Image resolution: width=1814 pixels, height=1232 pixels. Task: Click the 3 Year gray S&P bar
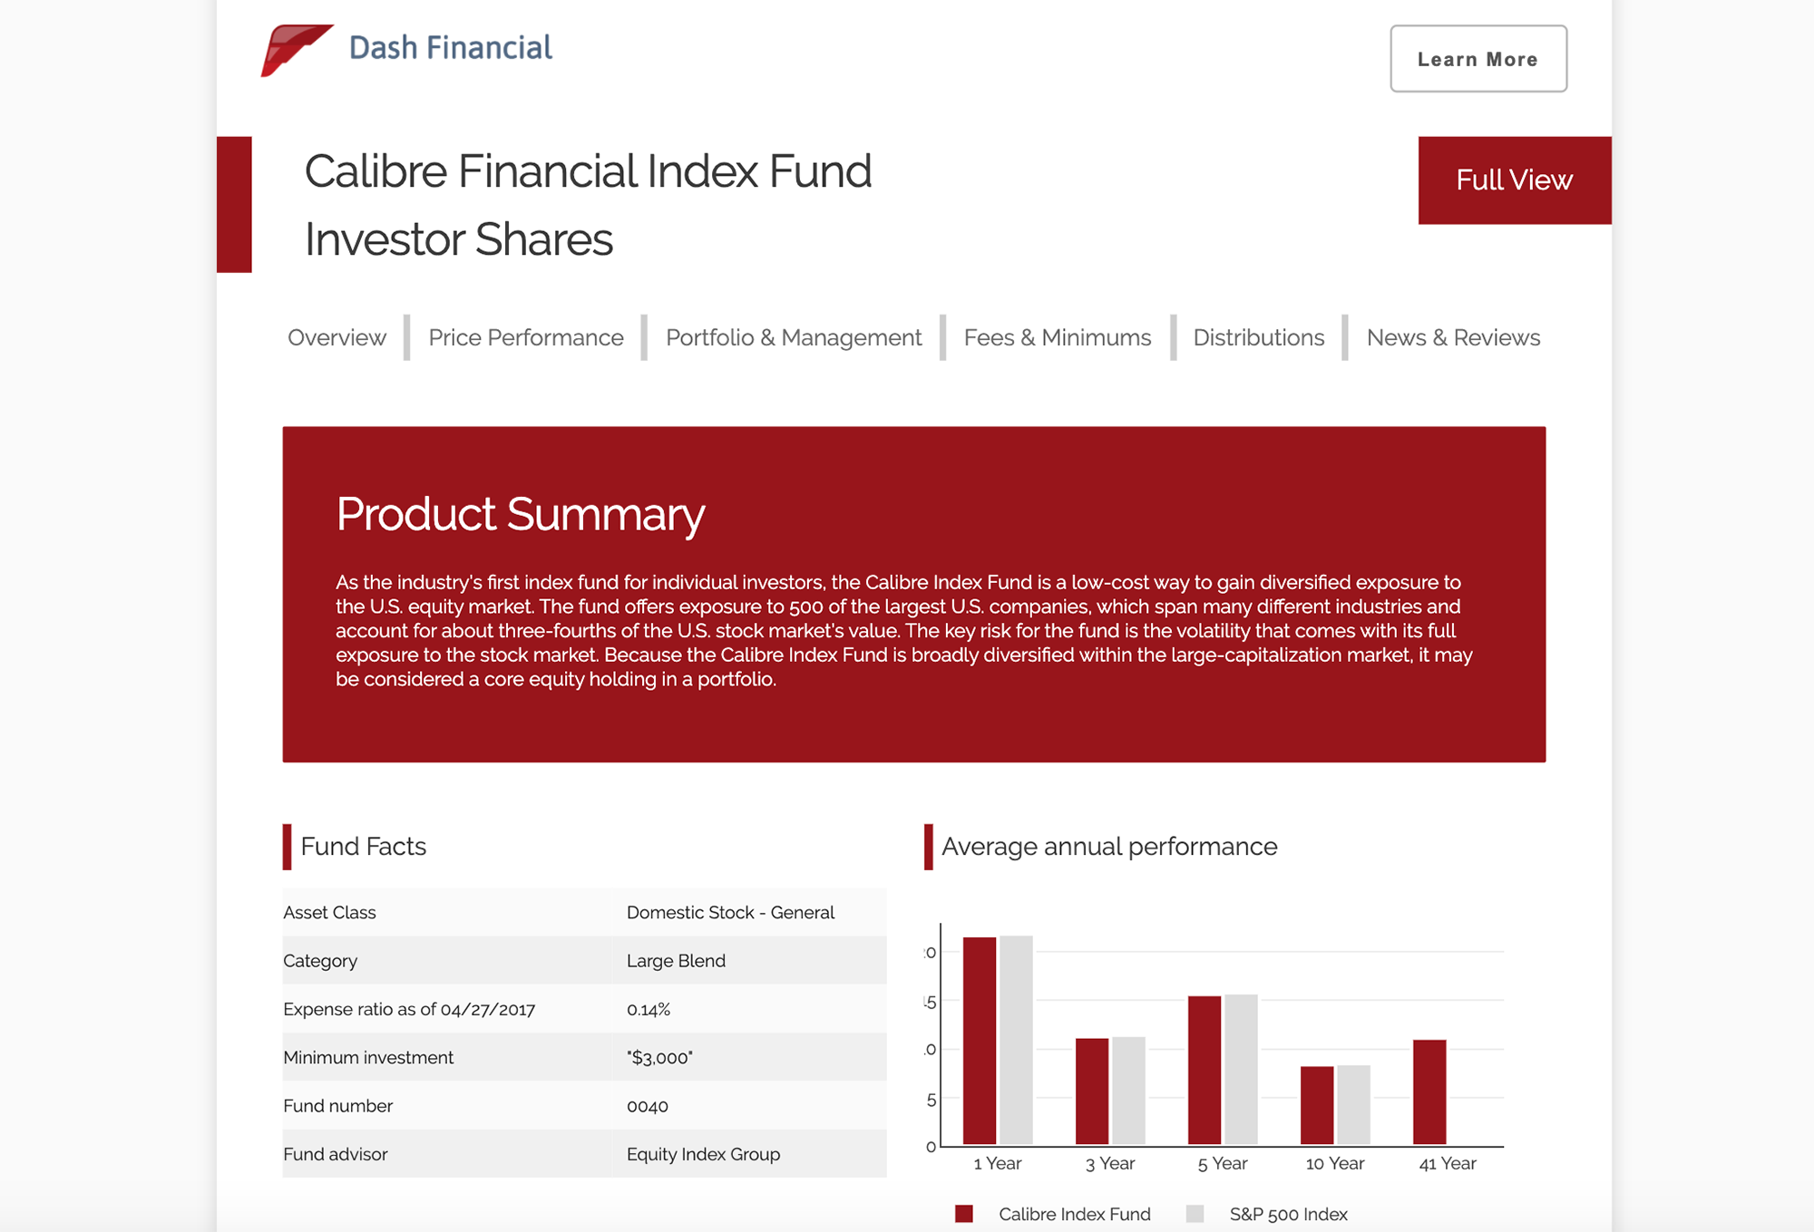coord(1128,1091)
